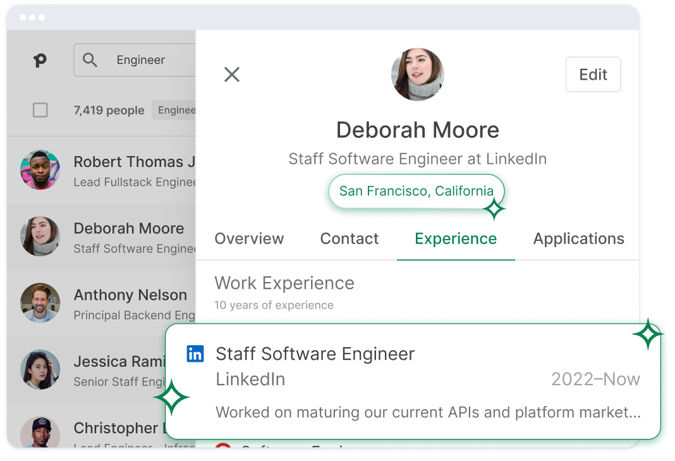Click '10 years of experience' text
The height and width of the screenshot is (461, 675).
[274, 305]
